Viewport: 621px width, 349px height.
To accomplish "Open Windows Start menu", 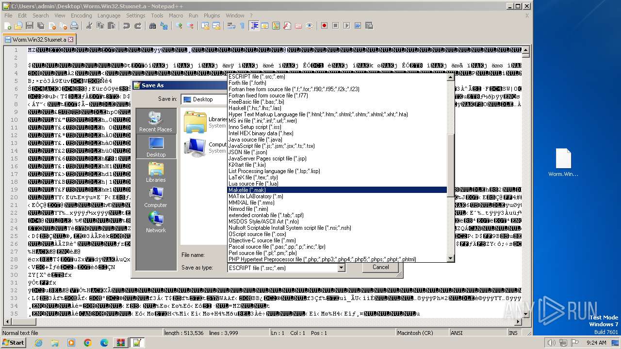I will point(13,343).
